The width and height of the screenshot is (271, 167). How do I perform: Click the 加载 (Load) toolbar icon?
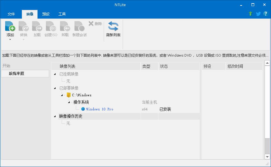pos(37,26)
